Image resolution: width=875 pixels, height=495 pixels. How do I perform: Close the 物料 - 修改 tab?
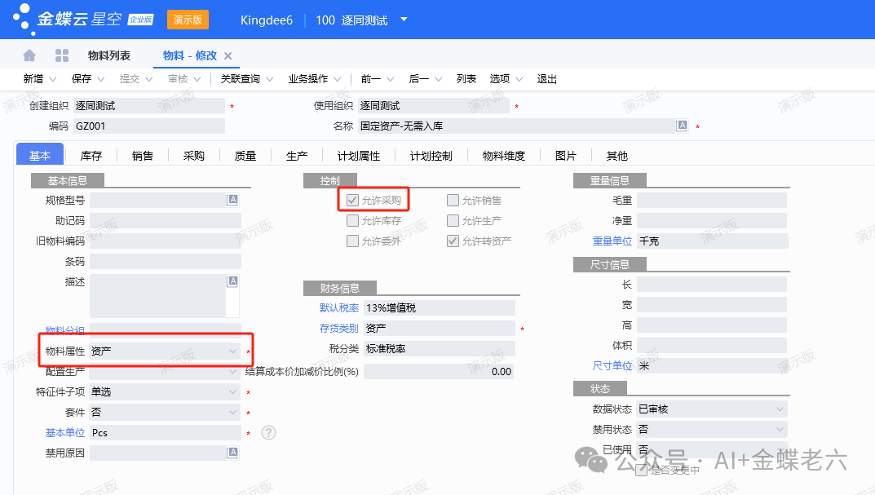pos(228,56)
